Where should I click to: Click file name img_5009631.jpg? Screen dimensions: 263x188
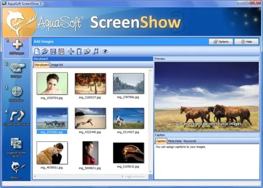coord(90,168)
